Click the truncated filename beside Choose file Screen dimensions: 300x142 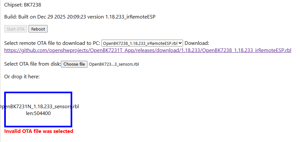click(x=114, y=64)
